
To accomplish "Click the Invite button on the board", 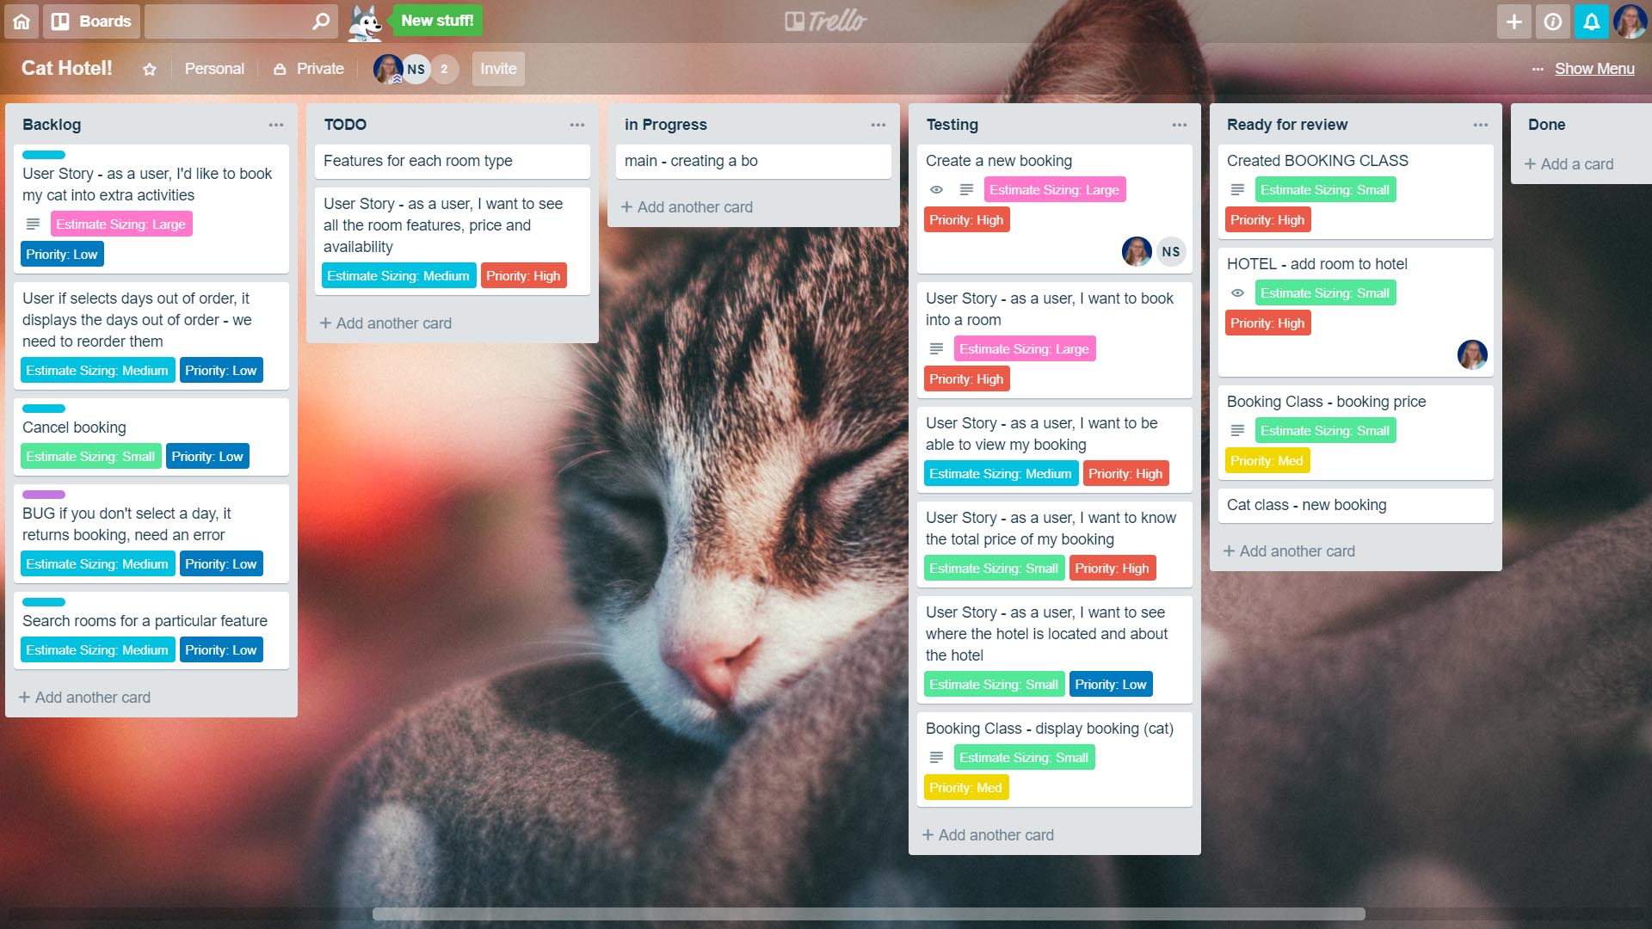I will click(498, 68).
